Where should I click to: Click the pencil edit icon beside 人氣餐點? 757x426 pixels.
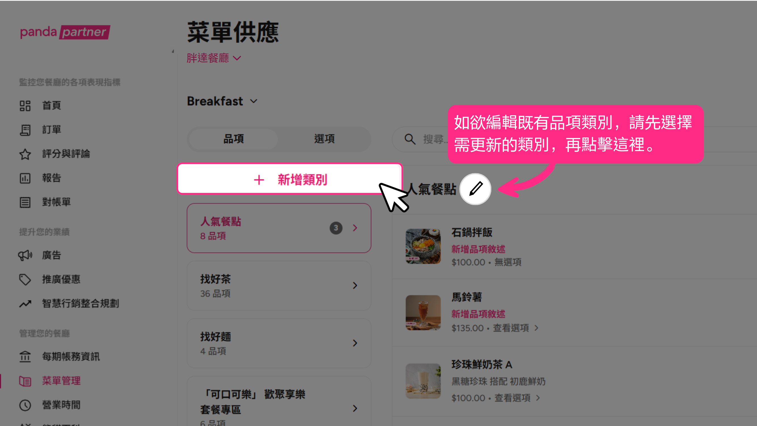[475, 189]
